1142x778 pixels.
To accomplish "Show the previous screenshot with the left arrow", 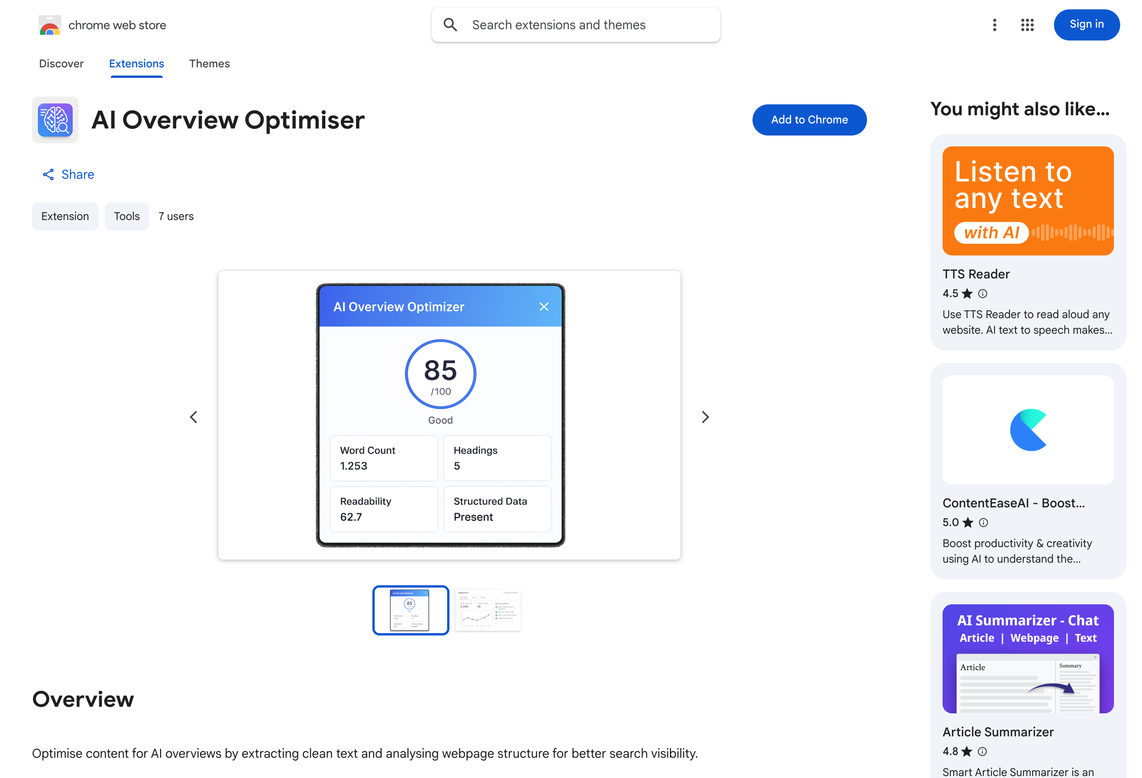I will pos(194,417).
